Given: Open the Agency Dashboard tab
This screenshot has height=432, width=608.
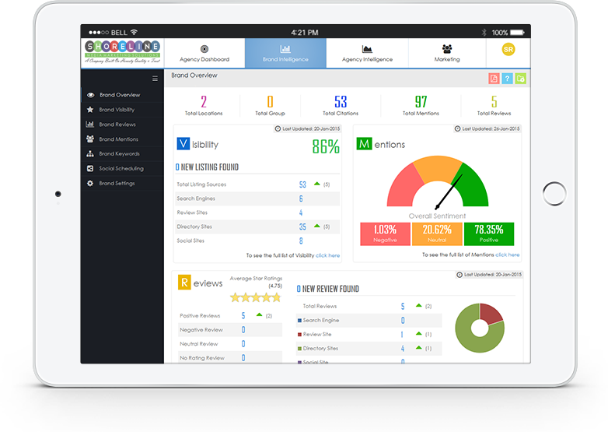Looking at the screenshot, I should click(204, 53).
